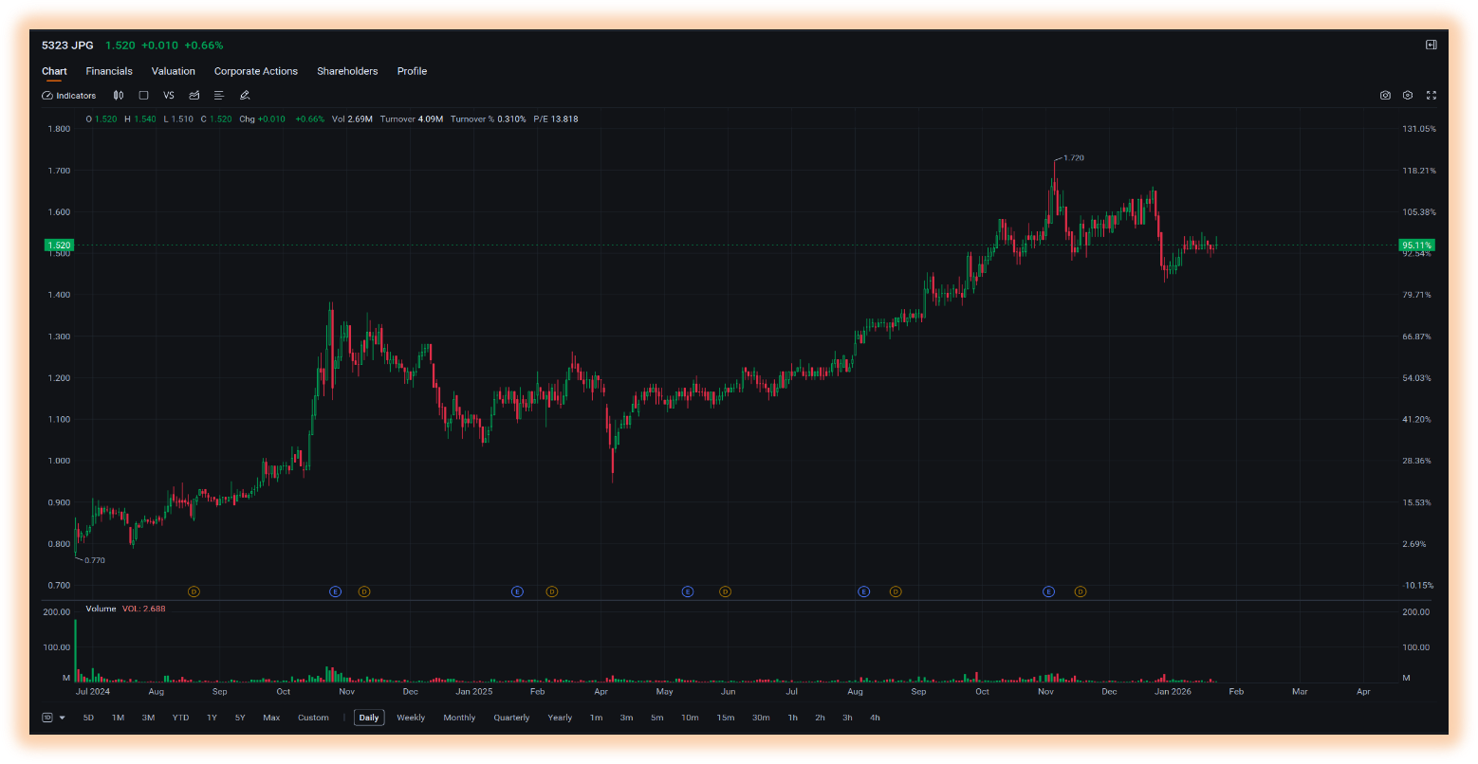The width and height of the screenshot is (1478, 764).
Task: Open the VS comparison tool
Action: click(x=169, y=96)
